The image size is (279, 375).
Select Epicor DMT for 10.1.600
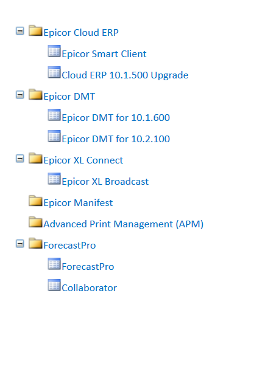[x=116, y=118]
